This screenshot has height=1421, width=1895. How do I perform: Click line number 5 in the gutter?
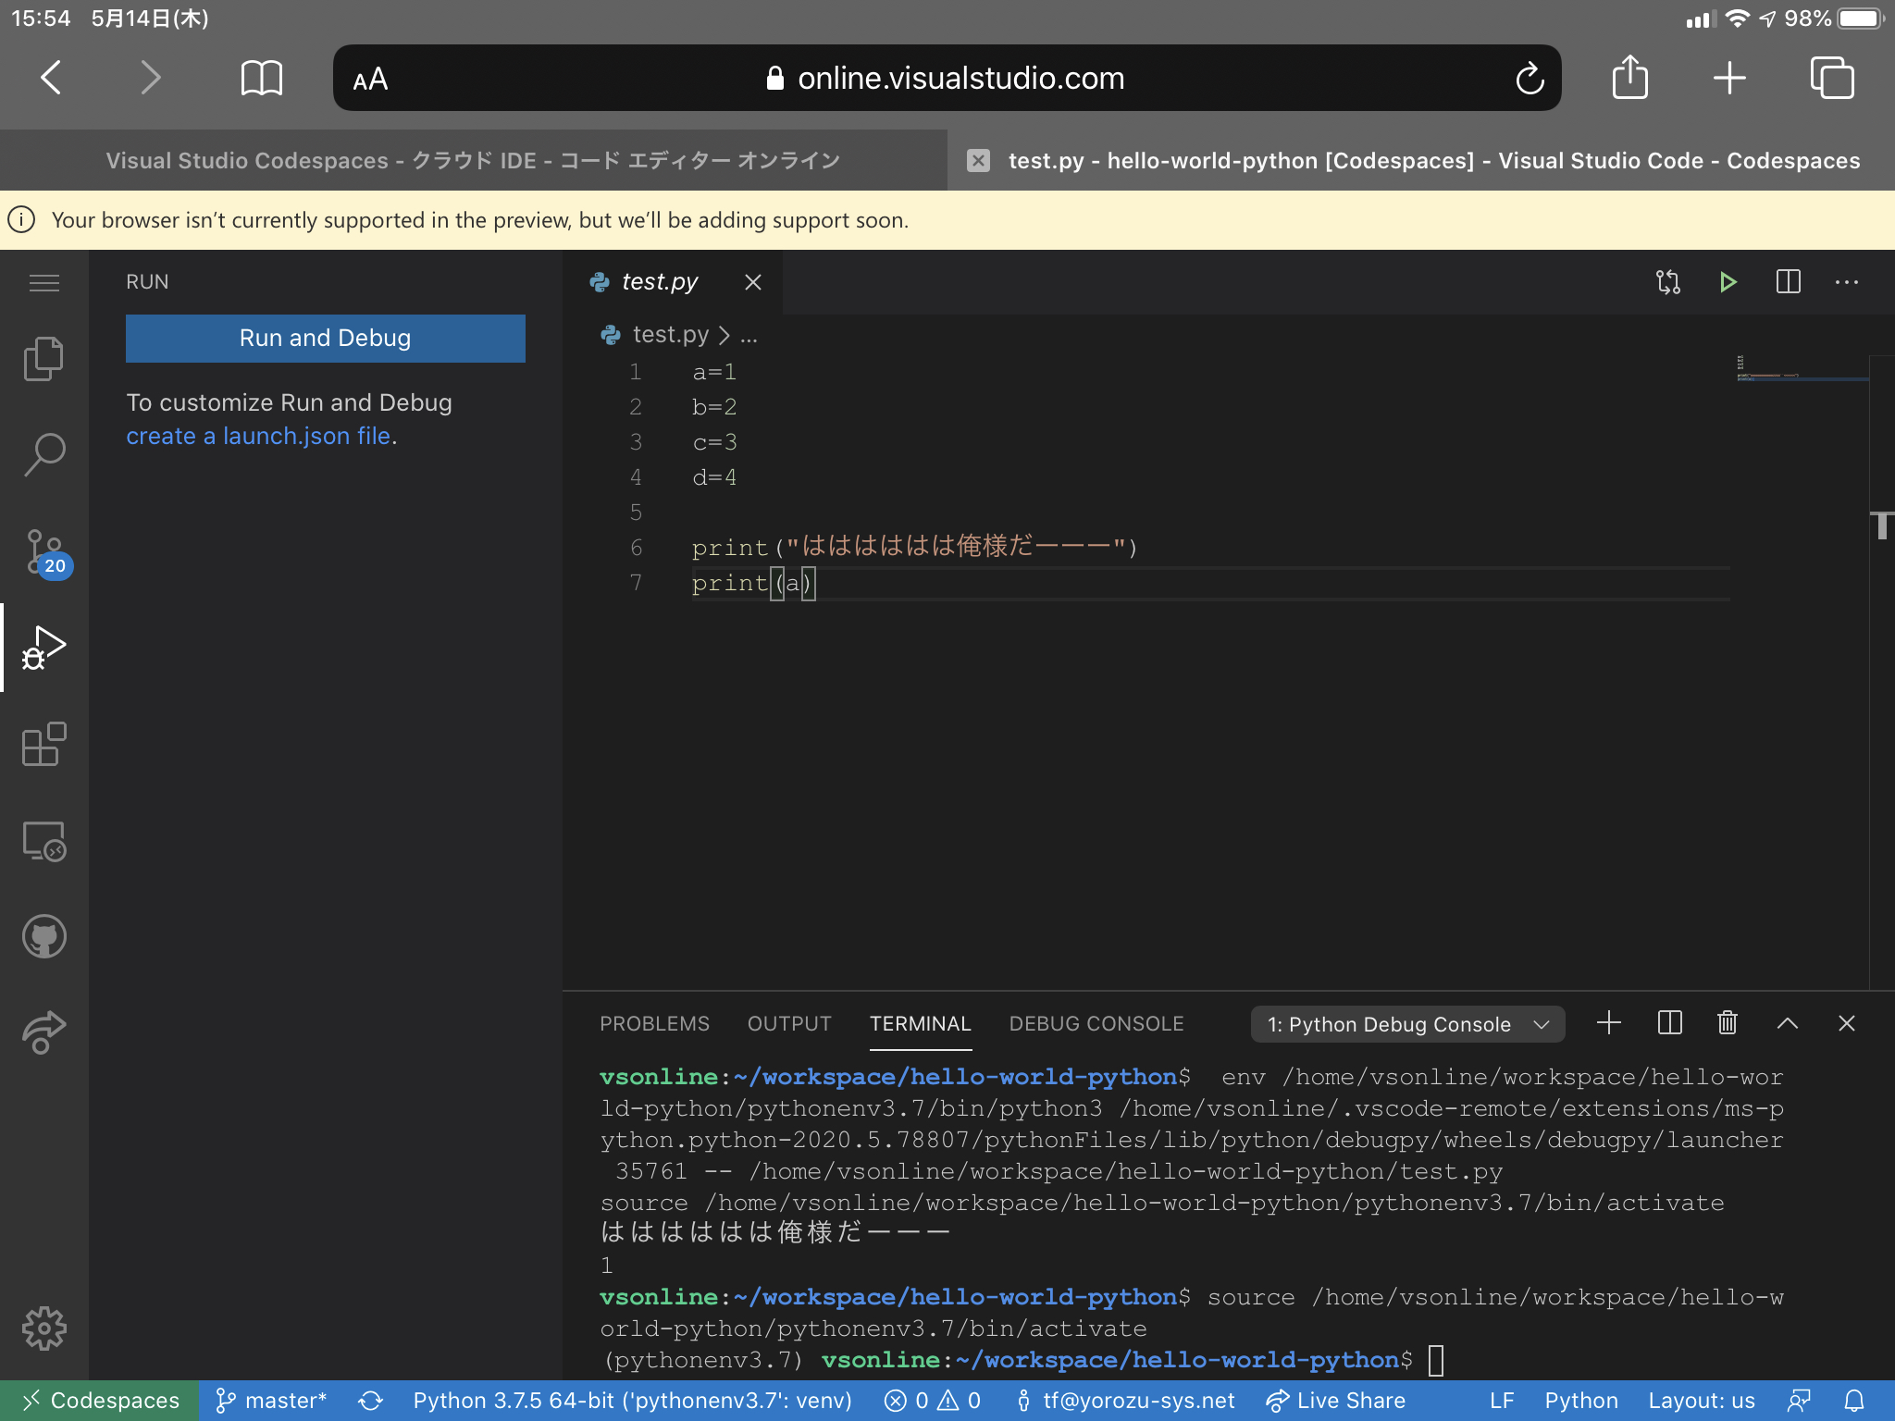(636, 513)
